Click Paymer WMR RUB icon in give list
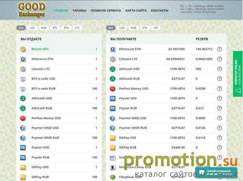 [x=23, y=138]
